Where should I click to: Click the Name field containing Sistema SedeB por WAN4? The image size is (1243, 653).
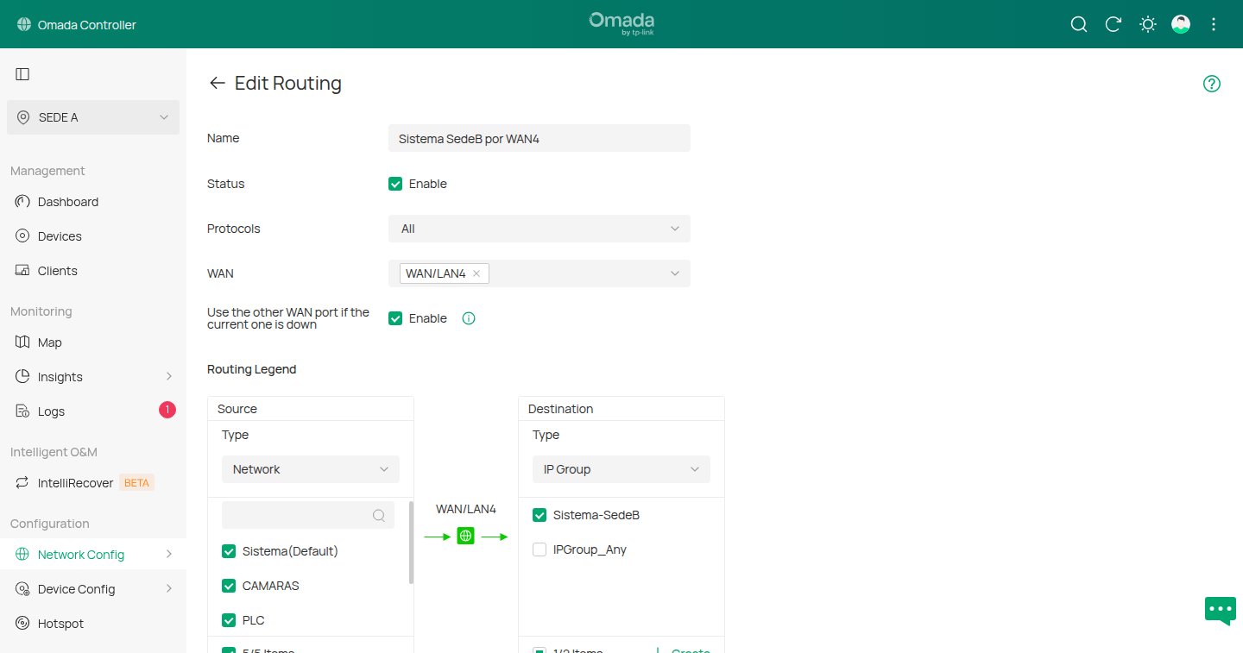pyautogui.click(x=539, y=138)
